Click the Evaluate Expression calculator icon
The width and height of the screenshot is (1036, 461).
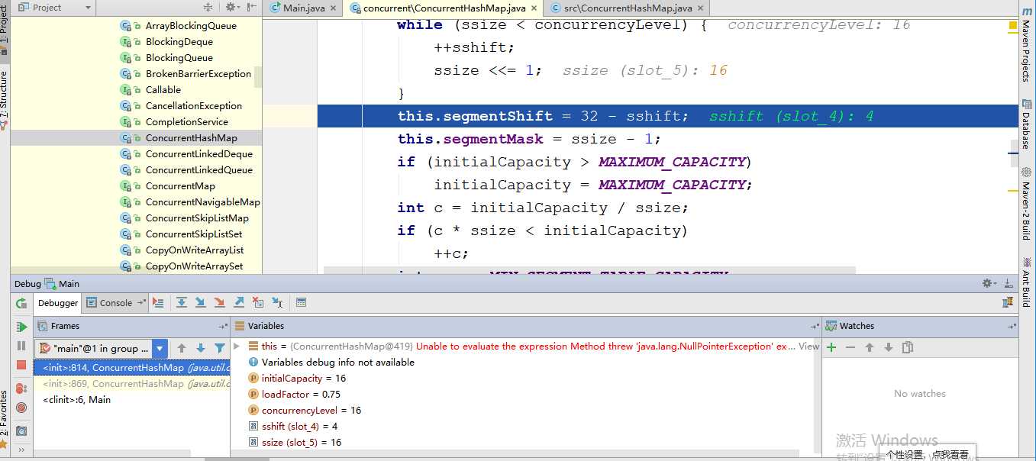click(301, 302)
